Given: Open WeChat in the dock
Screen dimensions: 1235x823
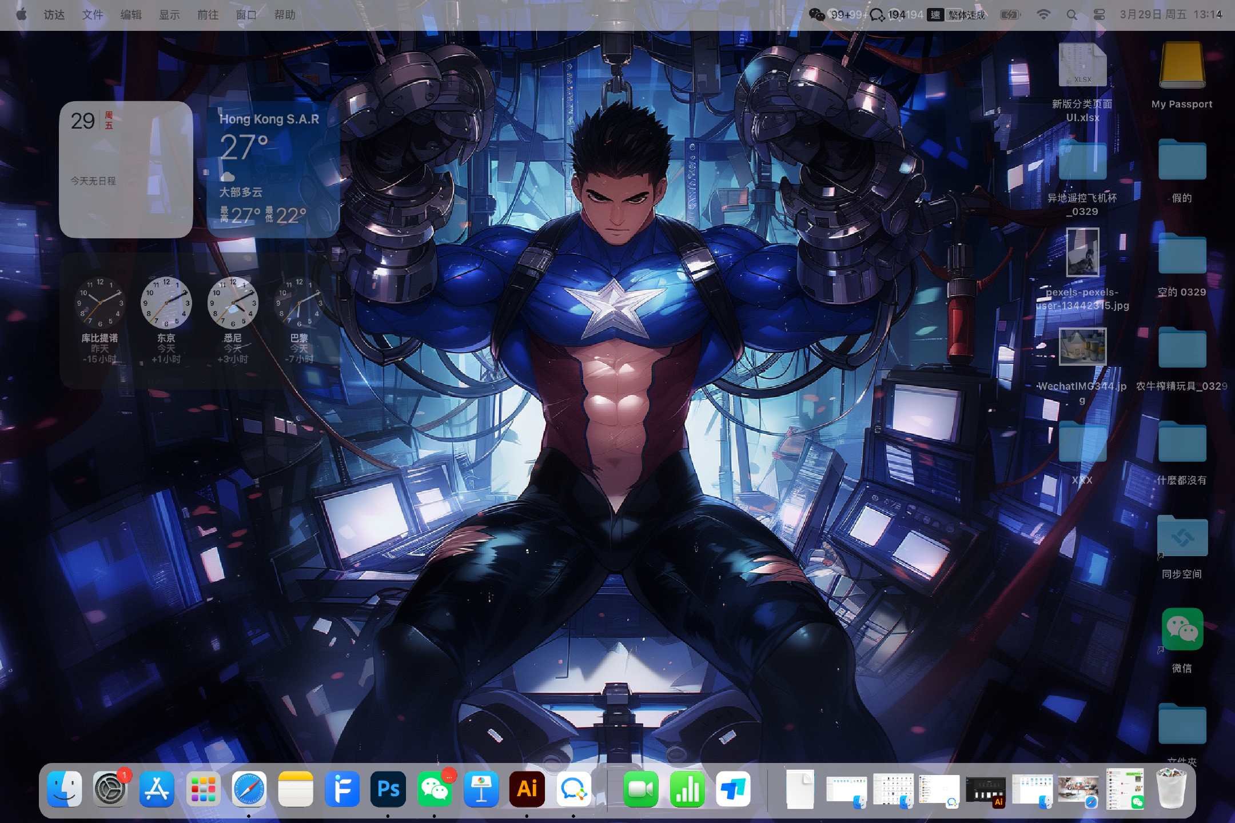Looking at the screenshot, I should coord(435,789).
